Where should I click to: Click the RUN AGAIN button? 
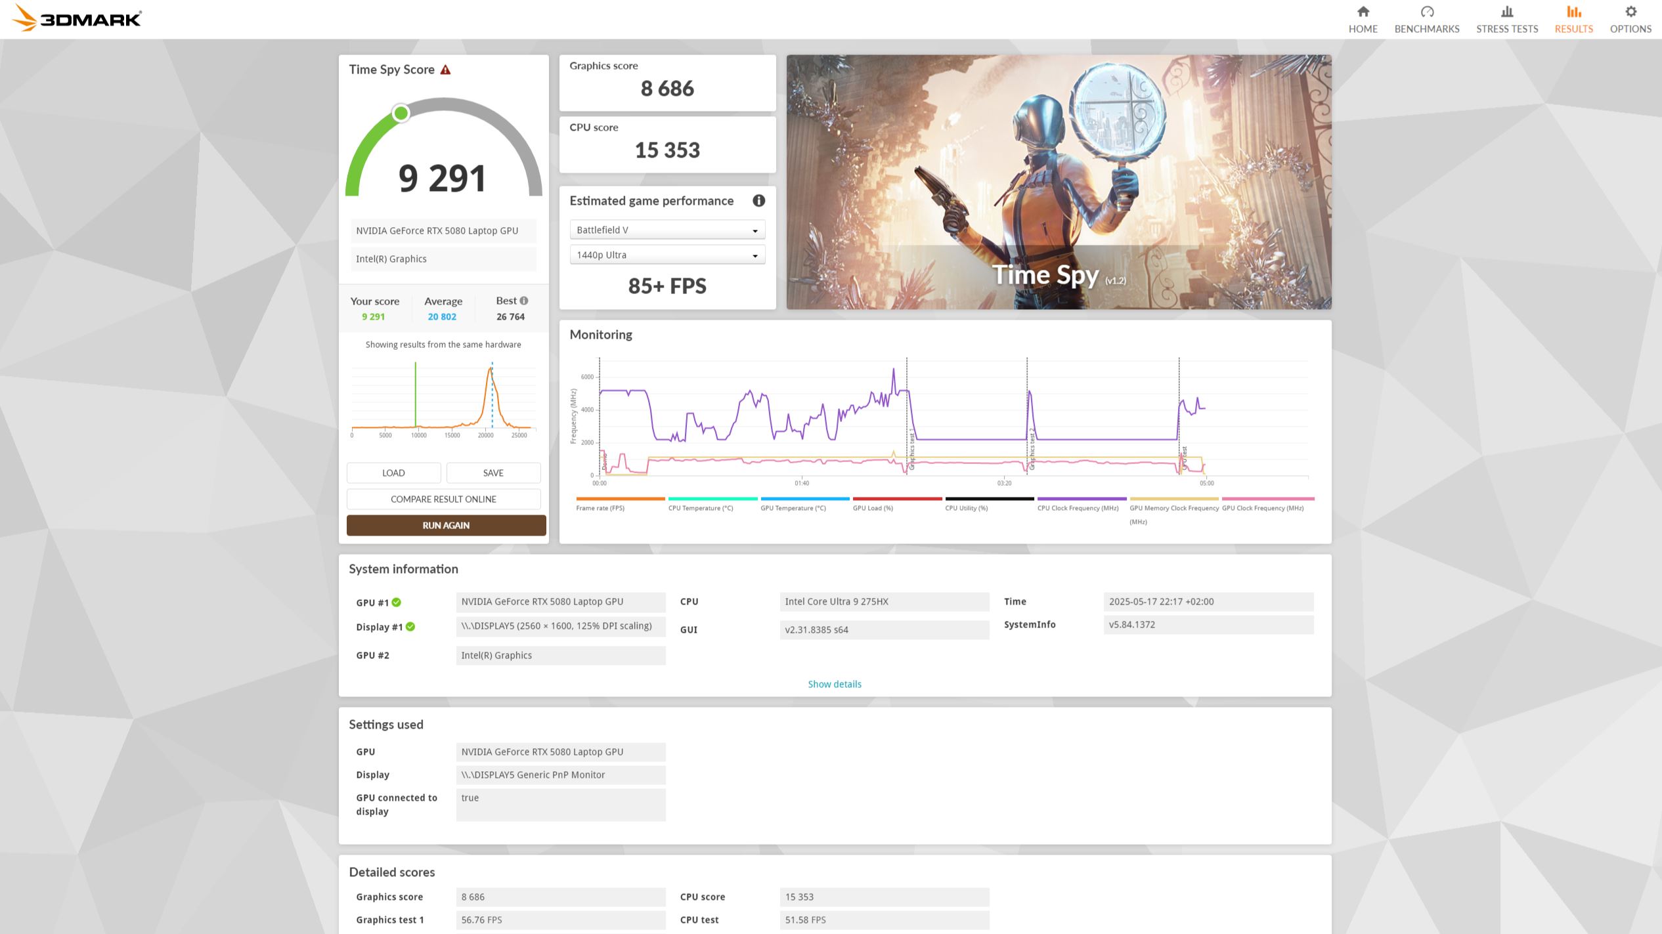(x=446, y=525)
